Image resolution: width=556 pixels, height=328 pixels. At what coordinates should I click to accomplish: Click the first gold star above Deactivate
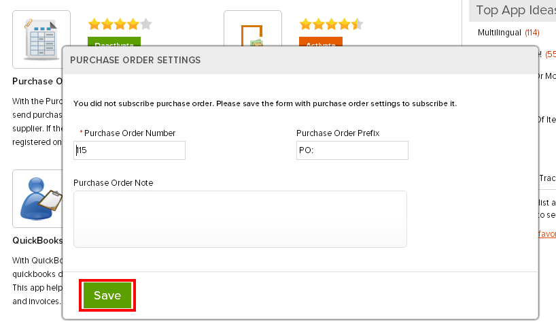(x=94, y=24)
